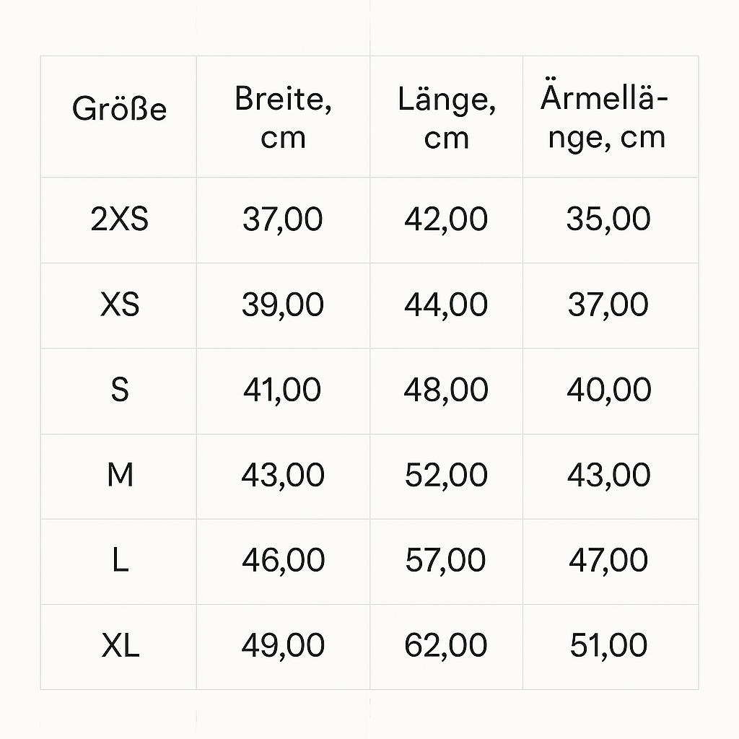Click the Größe column header
739x739 pixels.
point(119,109)
